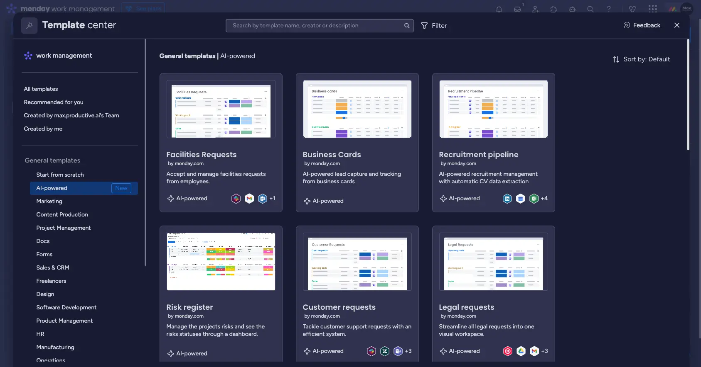Click Gmail integration icon on Facilities Requests card

(x=249, y=199)
